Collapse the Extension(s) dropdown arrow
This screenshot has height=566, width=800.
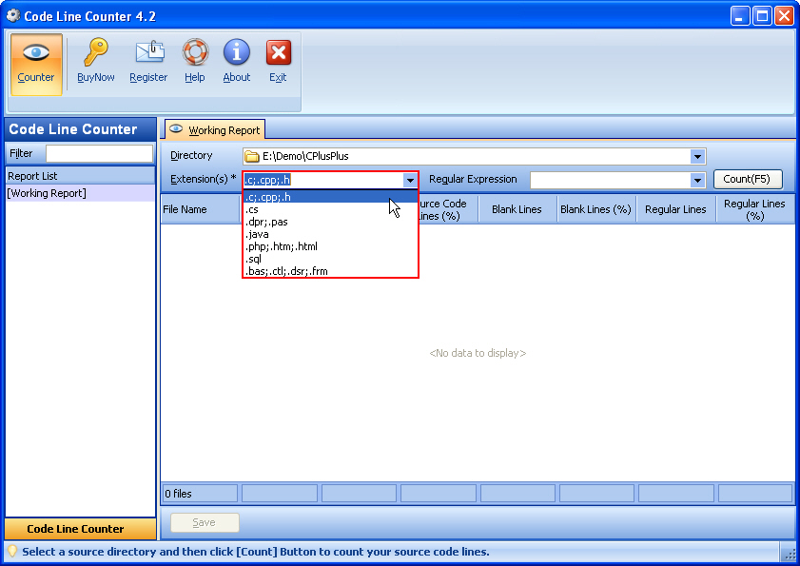click(410, 180)
